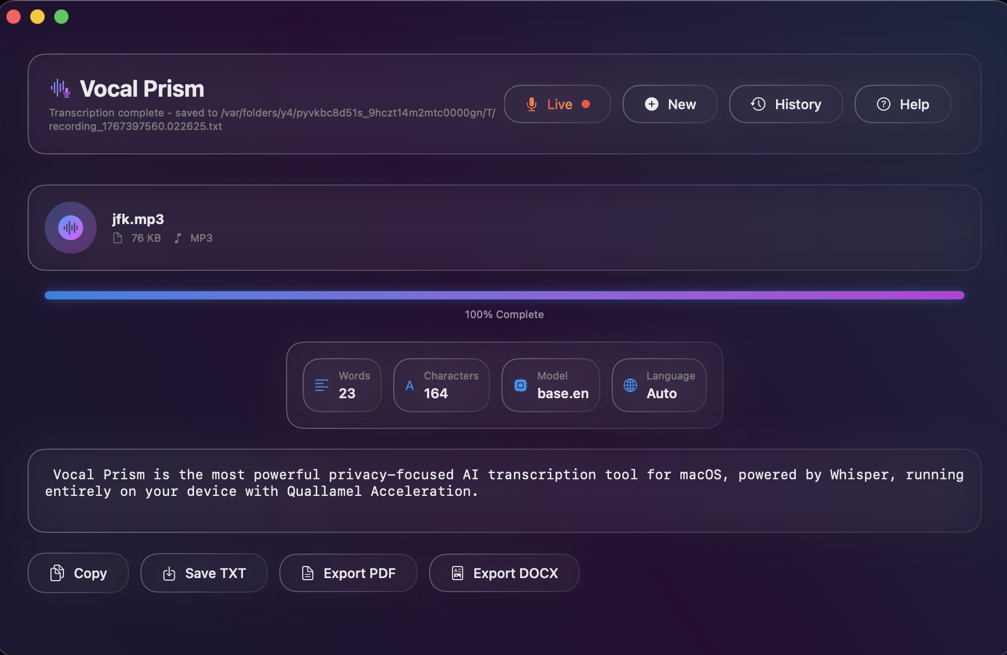Open the Model base.en selector
1007x655 pixels.
click(x=550, y=385)
